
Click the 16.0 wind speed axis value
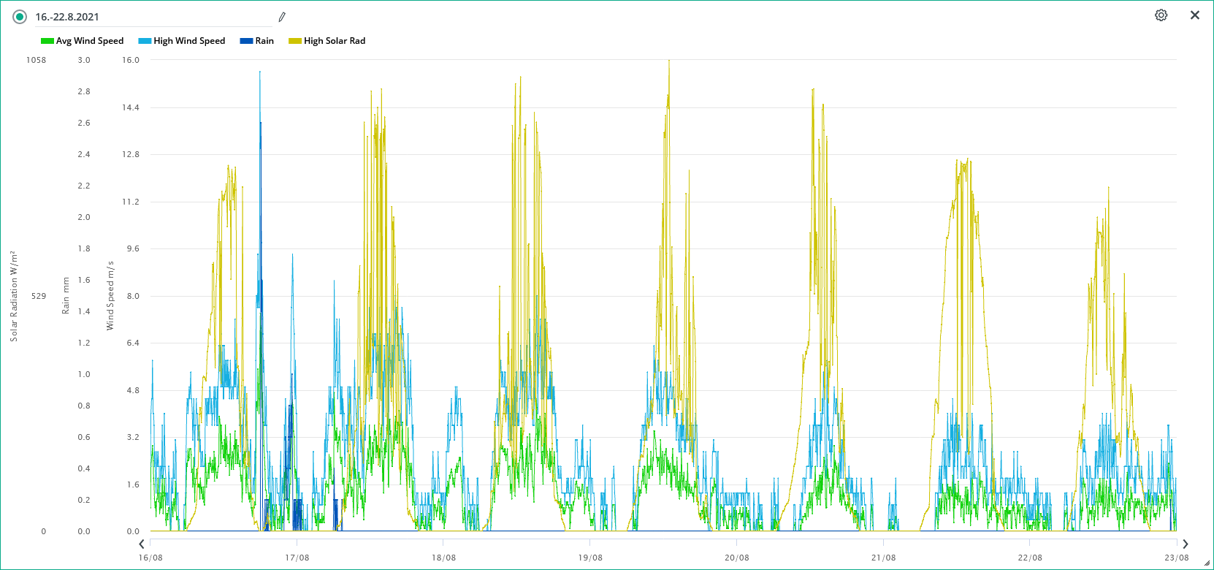tap(131, 60)
